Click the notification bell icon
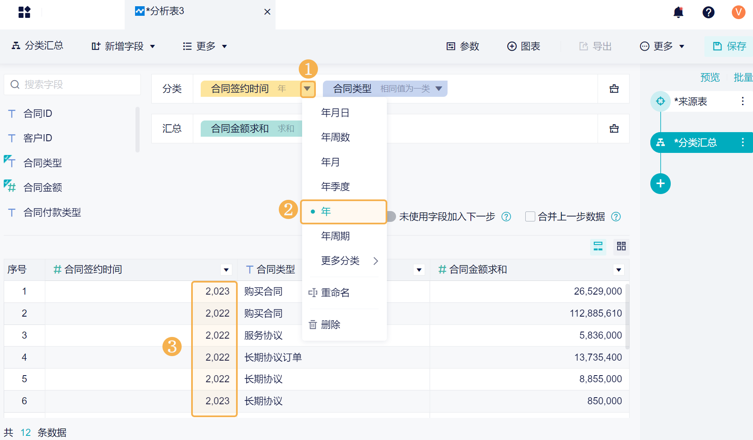This screenshot has width=753, height=440. pyautogui.click(x=678, y=12)
